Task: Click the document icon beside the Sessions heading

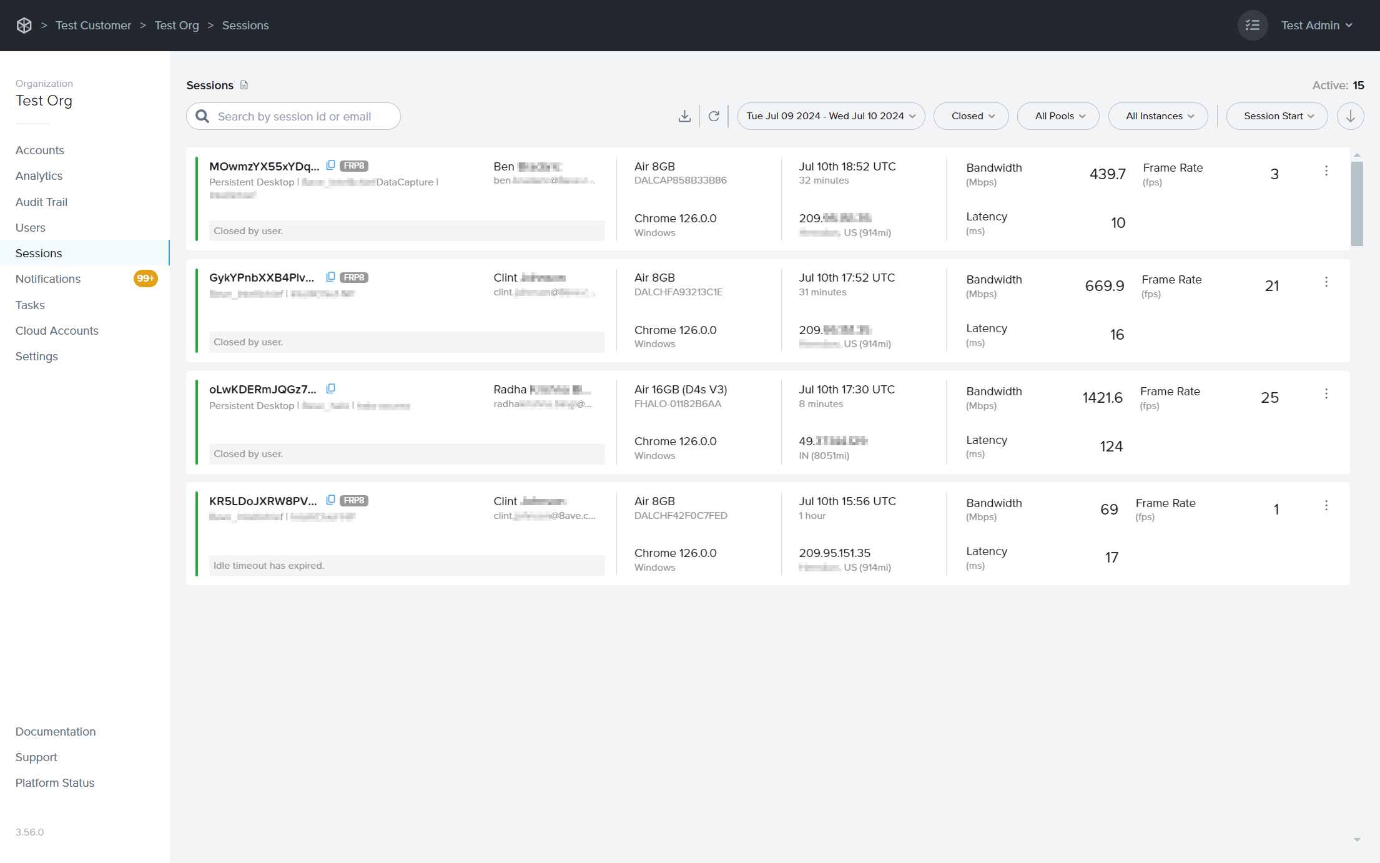Action: click(x=244, y=85)
